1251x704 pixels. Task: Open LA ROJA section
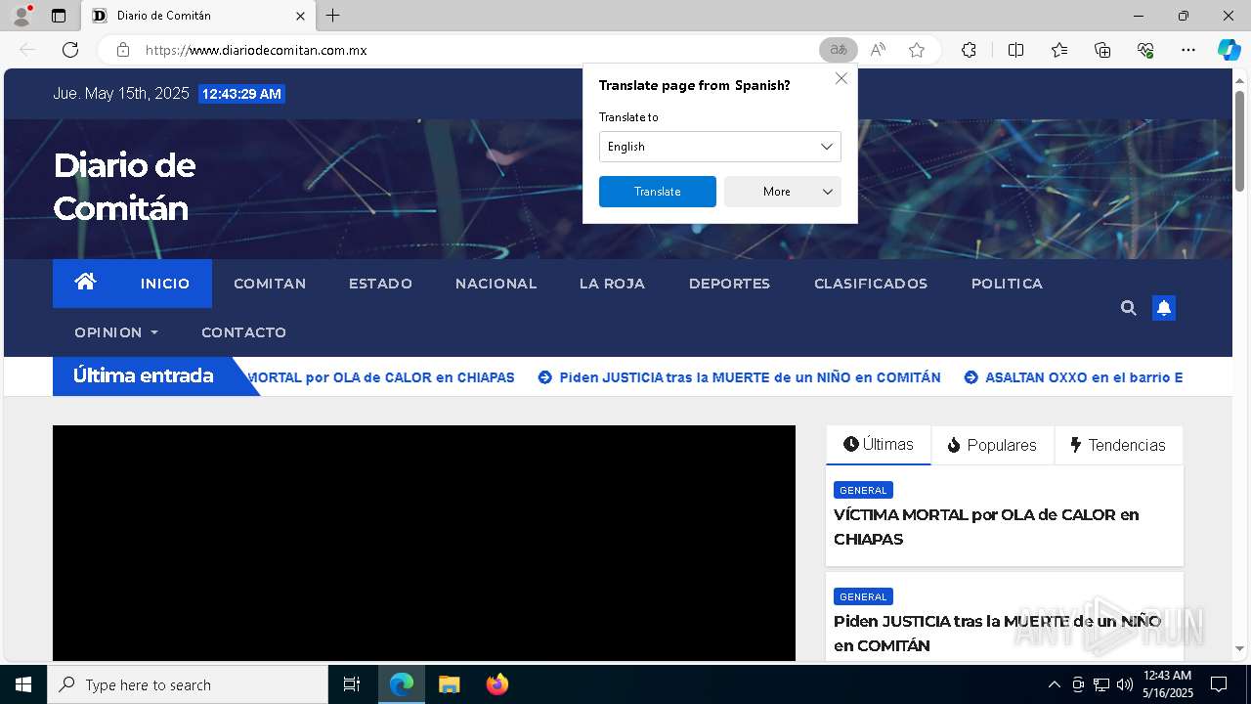(x=612, y=284)
